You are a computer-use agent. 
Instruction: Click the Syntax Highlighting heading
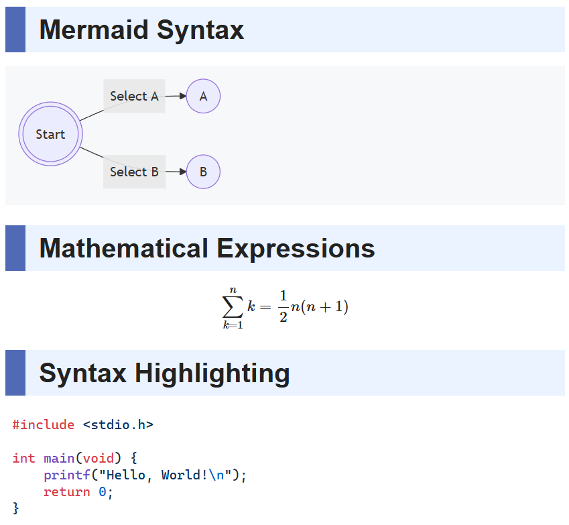(x=164, y=373)
